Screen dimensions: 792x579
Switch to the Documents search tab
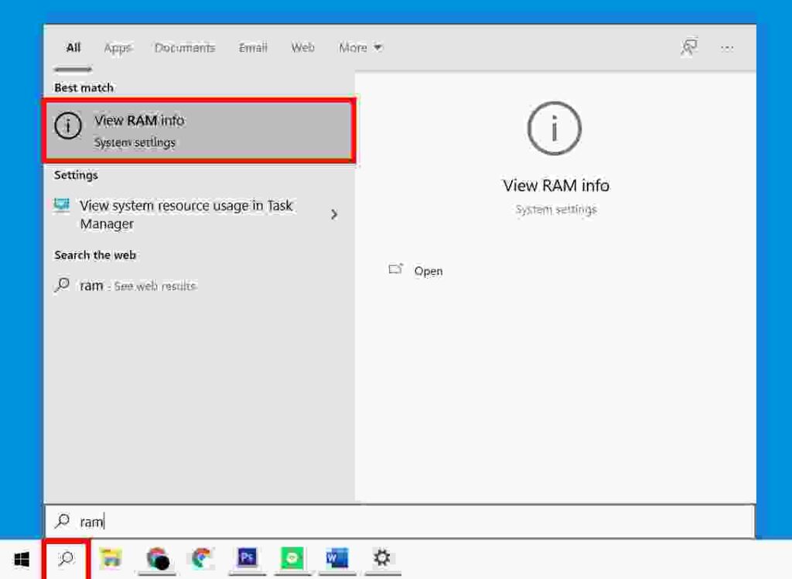(x=185, y=47)
